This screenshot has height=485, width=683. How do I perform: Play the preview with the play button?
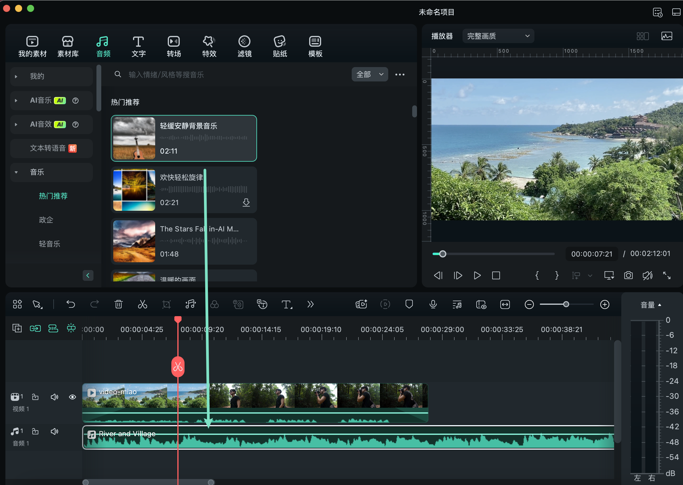[477, 275]
